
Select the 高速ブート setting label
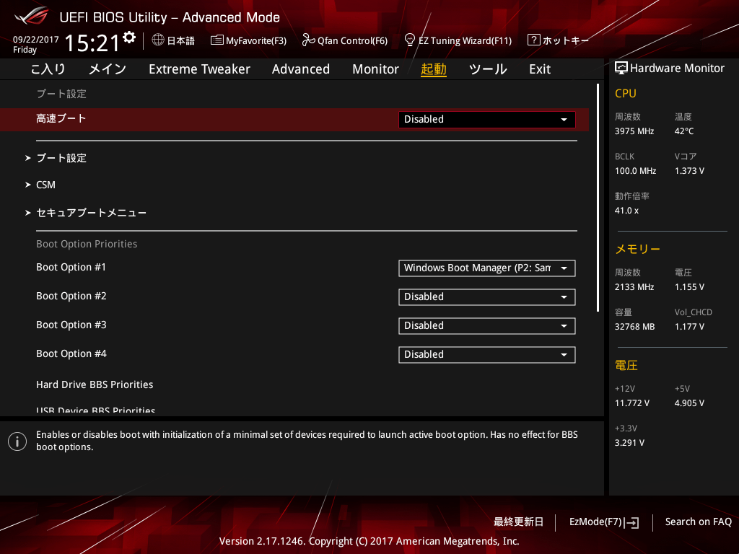coord(61,119)
